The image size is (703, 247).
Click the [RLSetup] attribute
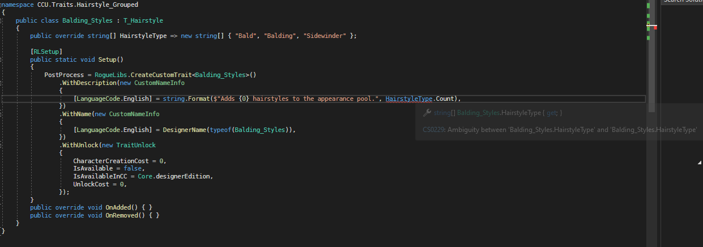pyautogui.click(x=46, y=52)
